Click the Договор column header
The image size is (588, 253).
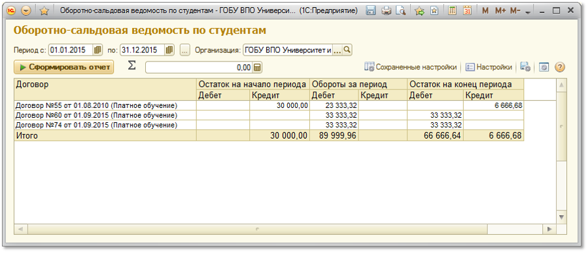(x=105, y=90)
